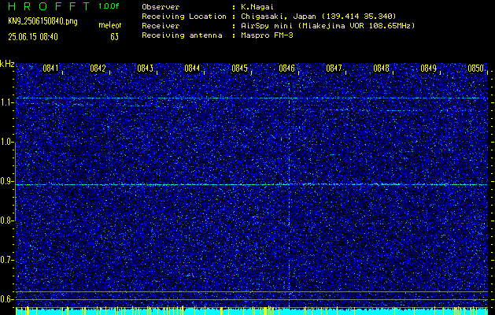The height and width of the screenshot is (315, 495).
Task: Click the 0841 time marker
Action: [x=51, y=69]
